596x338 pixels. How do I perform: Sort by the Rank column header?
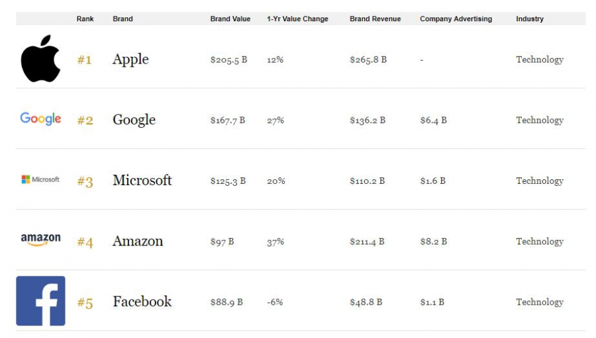[85, 19]
